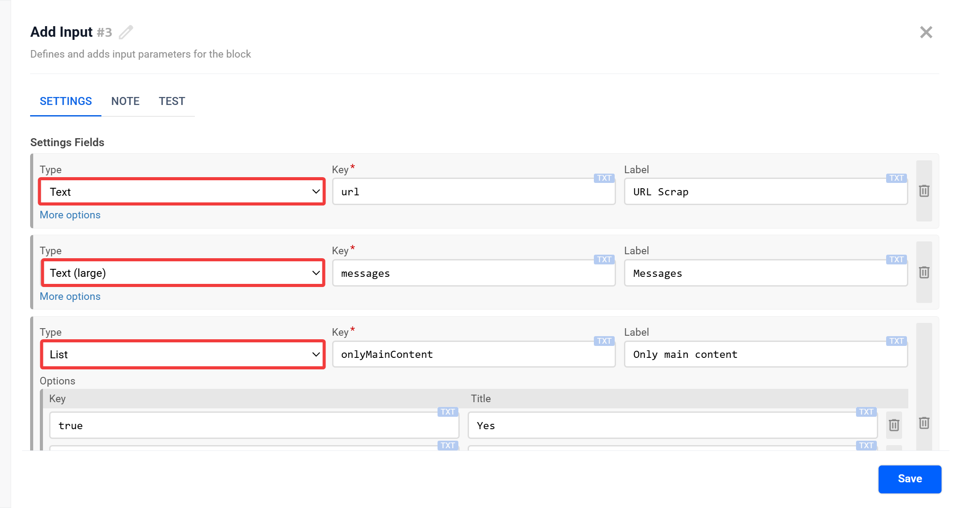Switch to the TEST tab
Image resolution: width=957 pixels, height=508 pixels.
pyautogui.click(x=172, y=101)
